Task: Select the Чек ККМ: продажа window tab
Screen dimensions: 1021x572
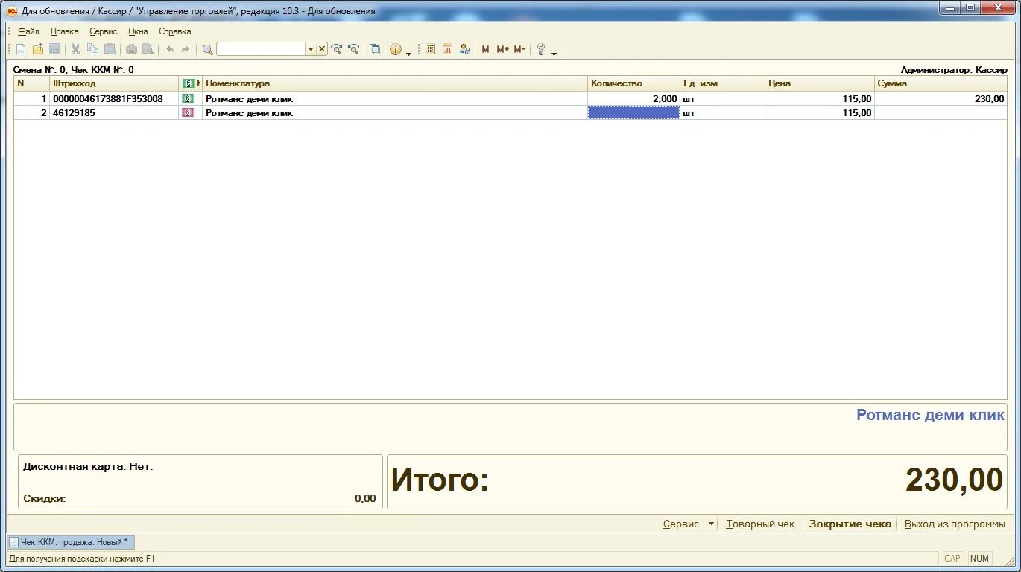Action: (71, 542)
